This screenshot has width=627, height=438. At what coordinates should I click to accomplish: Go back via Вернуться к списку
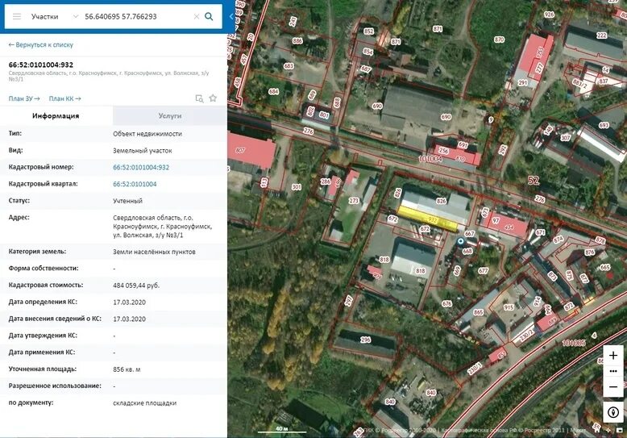(x=41, y=45)
